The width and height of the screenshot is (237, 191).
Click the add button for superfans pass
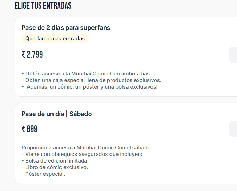pyautogui.click(x=233, y=55)
